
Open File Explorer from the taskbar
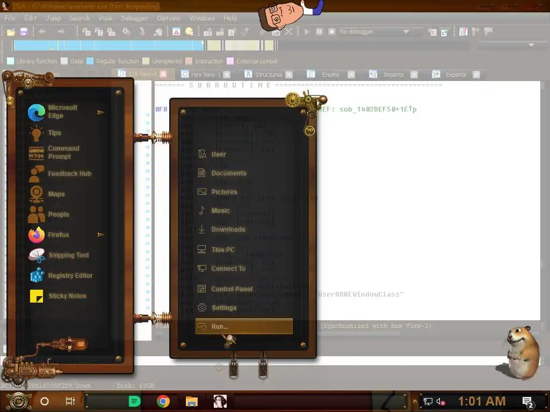point(192,401)
